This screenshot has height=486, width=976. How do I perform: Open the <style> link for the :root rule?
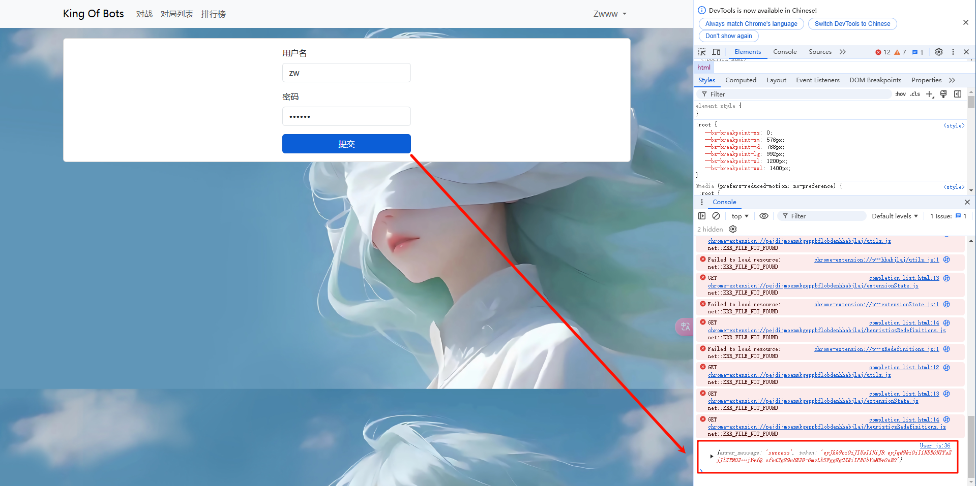point(954,125)
